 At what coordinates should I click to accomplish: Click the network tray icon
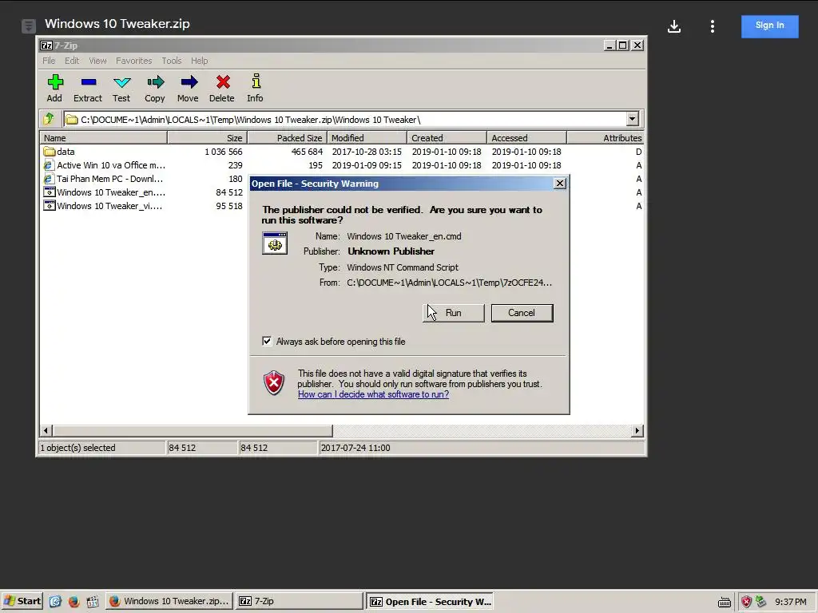(760, 602)
